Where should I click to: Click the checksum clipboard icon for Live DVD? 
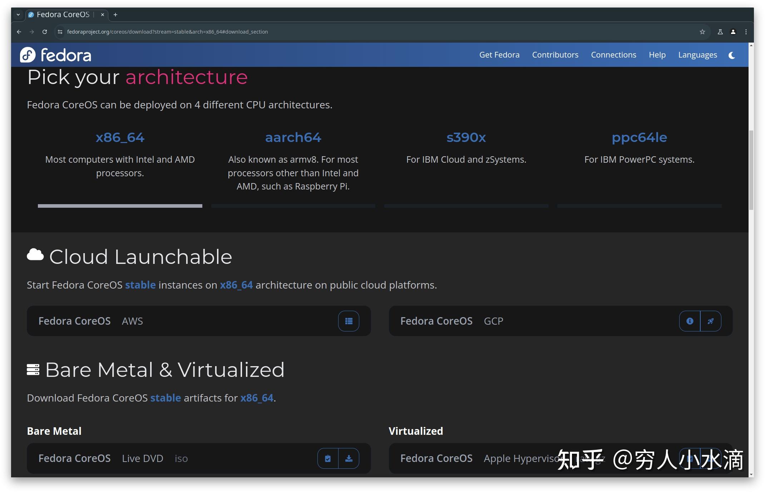327,458
